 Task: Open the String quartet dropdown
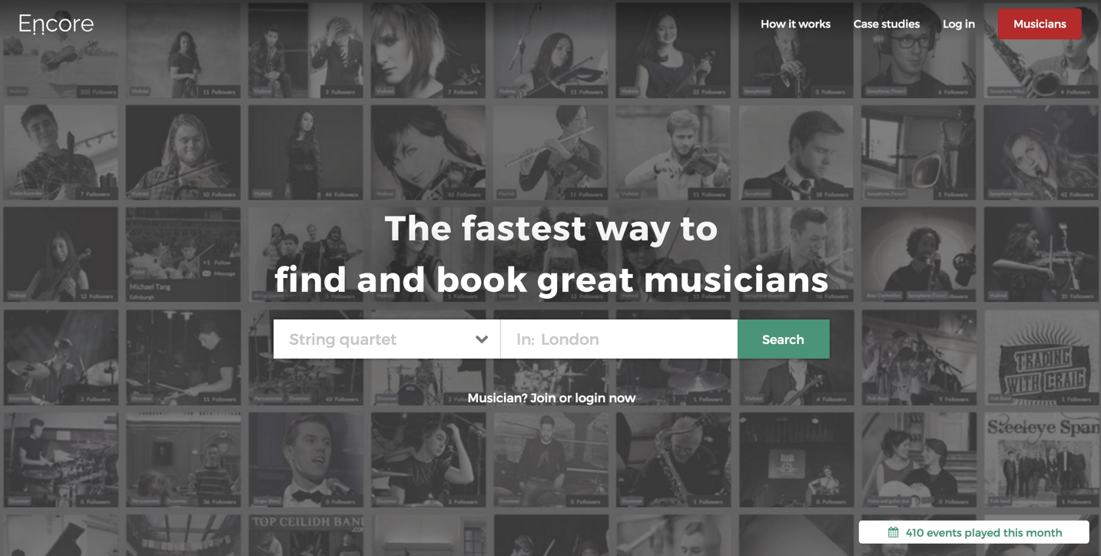tap(386, 339)
